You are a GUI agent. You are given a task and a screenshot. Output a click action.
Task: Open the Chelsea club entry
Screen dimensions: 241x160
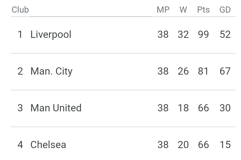[x=48, y=145]
